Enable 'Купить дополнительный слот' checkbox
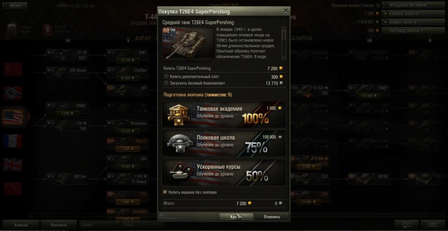This screenshot has width=448, height=231. coord(166,76)
